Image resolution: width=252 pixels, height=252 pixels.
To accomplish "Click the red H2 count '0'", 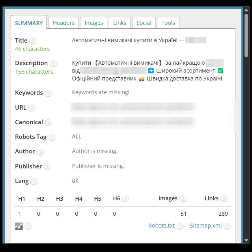I will click(39, 214).
